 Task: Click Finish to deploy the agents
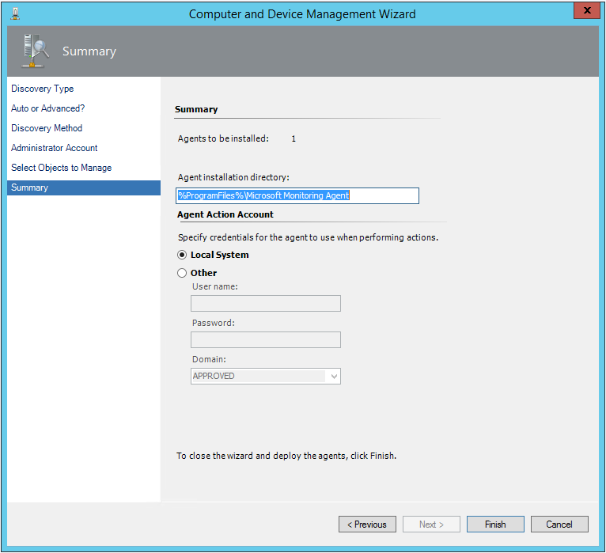495,525
